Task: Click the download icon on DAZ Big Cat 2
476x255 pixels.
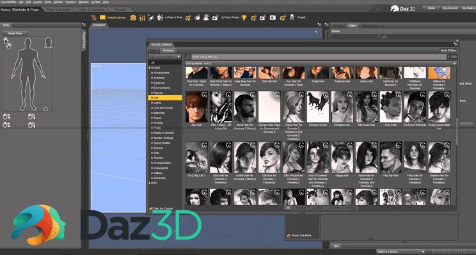Action: [204, 145]
